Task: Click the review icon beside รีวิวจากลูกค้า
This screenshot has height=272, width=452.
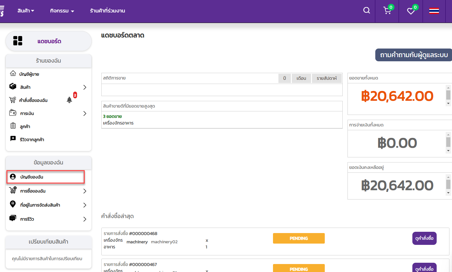Action: coord(13,139)
